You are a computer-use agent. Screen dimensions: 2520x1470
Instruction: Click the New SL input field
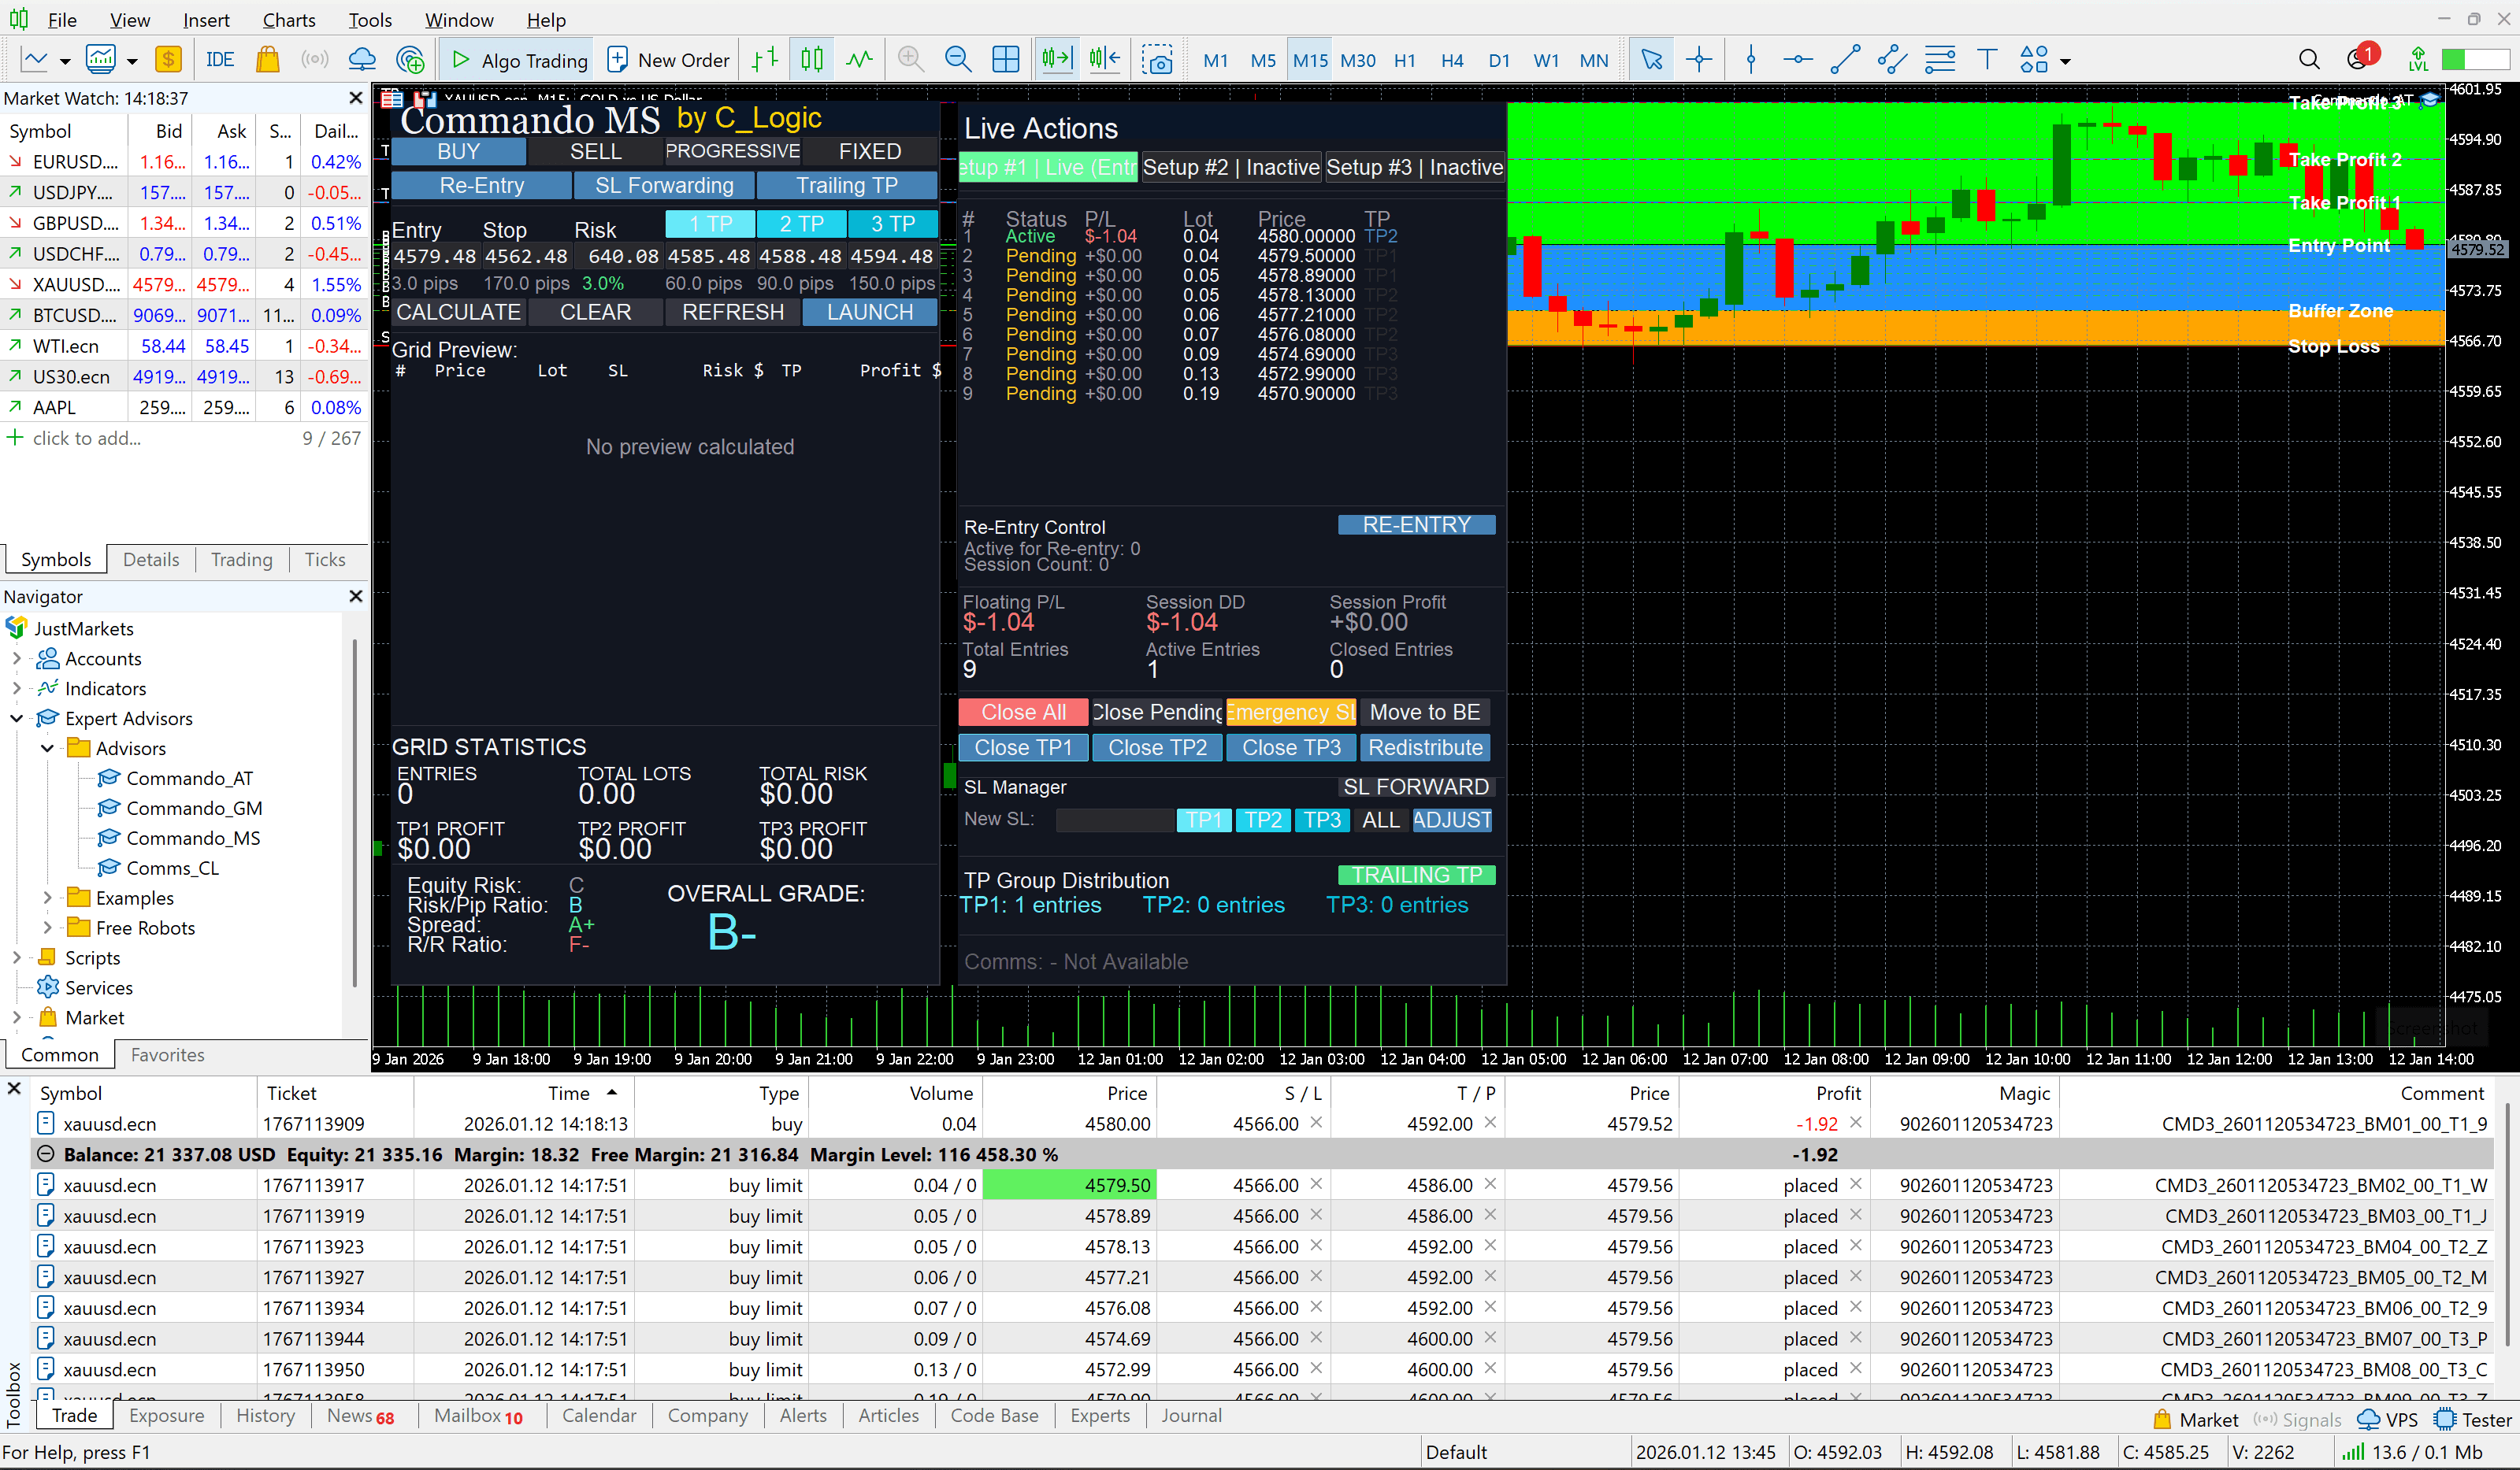tap(1113, 820)
